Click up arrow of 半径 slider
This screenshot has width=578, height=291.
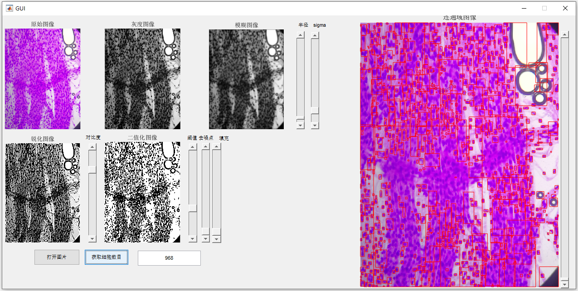click(300, 35)
